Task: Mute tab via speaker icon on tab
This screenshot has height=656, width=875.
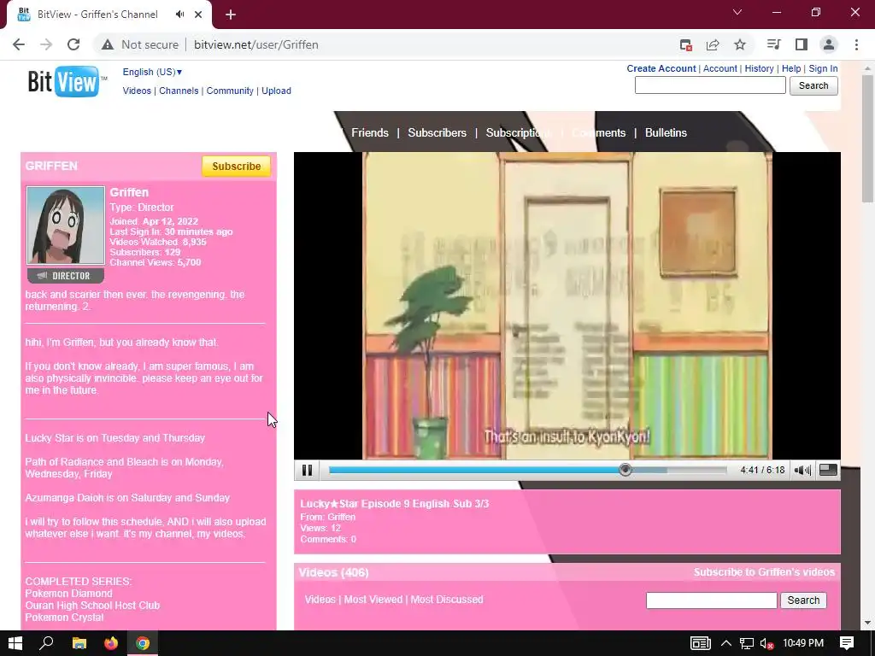Action: (179, 15)
